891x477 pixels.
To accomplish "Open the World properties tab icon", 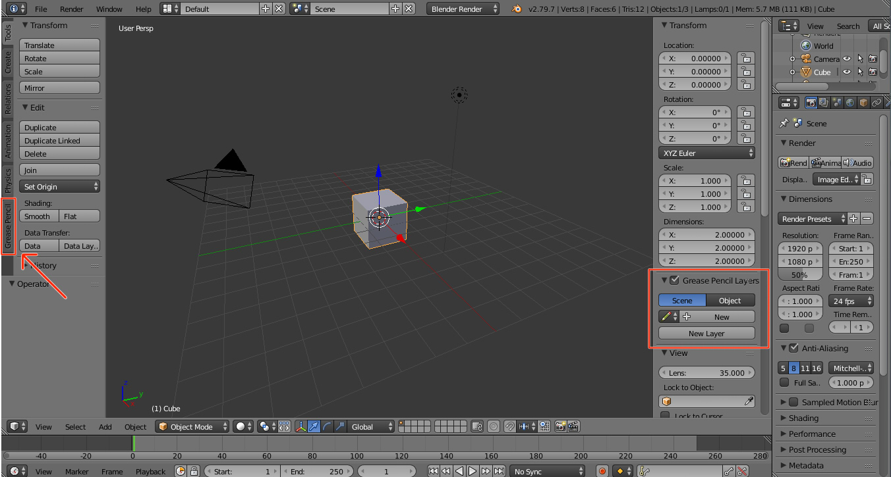I will (x=850, y=103).
